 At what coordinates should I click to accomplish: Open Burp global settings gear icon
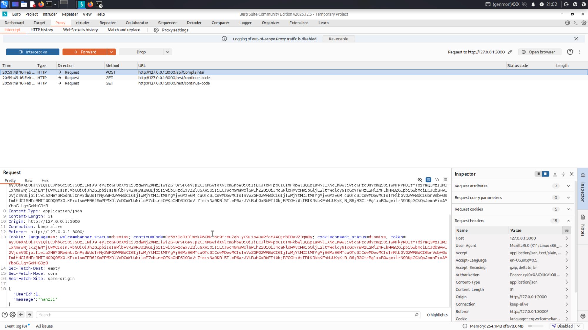click(584, 23)
